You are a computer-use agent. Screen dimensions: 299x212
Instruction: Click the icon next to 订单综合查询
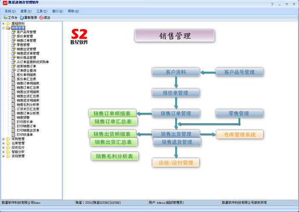[x=13, y=70]
